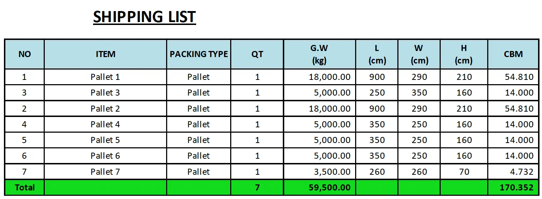This screenshot has width=542, height=199.
Task: Select the height value 70 cell
Action: coord(464,172)
